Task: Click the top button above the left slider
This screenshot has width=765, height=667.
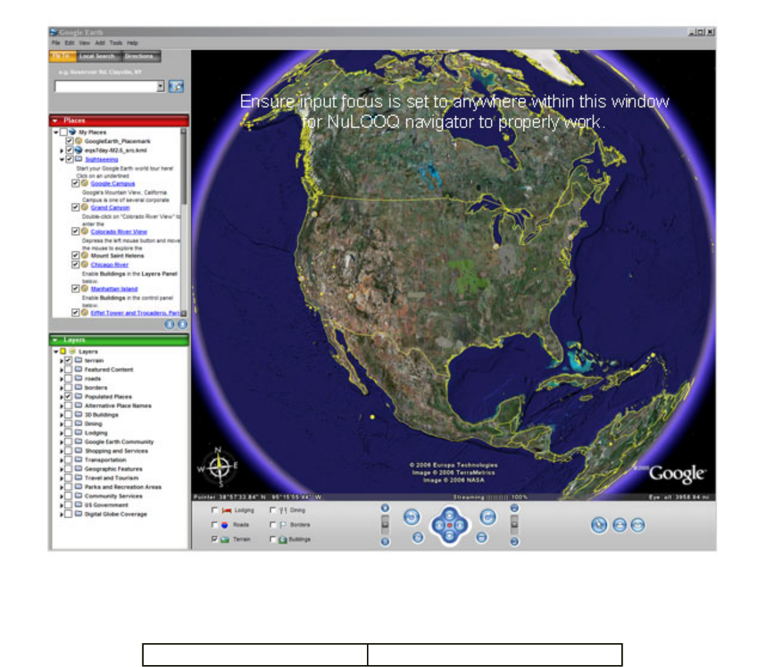Action: pyautogui.click(x=385, y=508)
